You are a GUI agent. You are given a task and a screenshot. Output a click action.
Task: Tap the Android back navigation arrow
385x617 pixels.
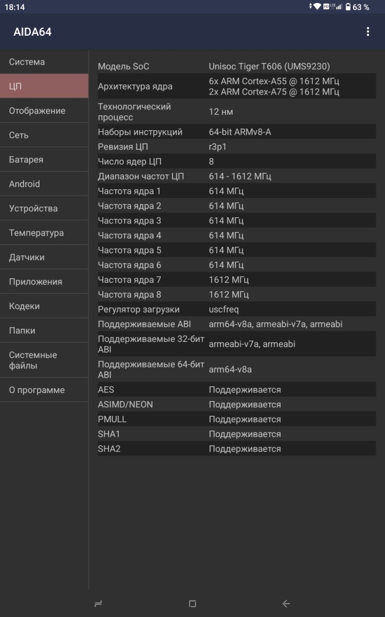[x=286, y=603]
